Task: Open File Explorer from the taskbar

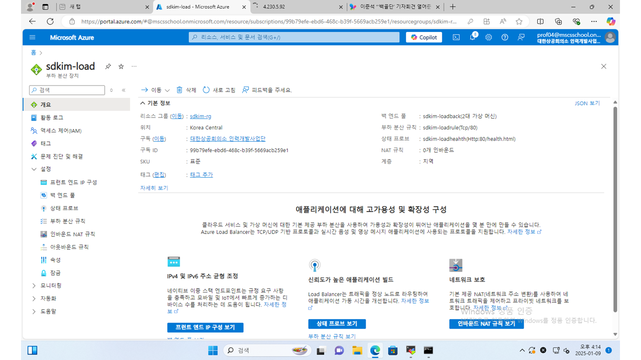Action: (x=357, y=350)
